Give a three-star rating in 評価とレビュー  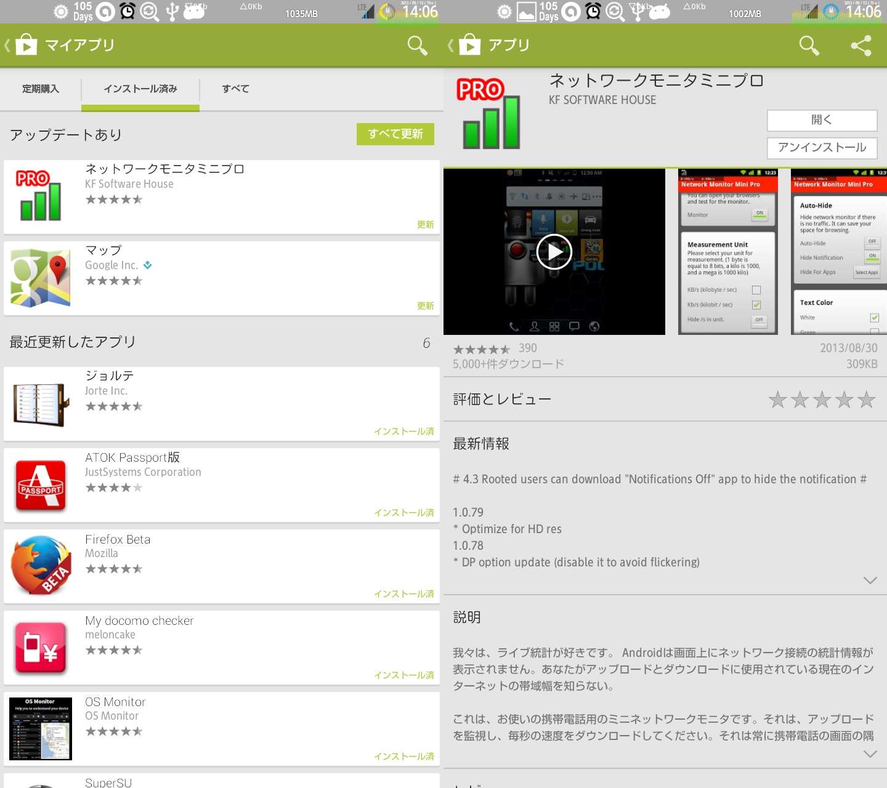pyautogui.click(x=822, y=400)
